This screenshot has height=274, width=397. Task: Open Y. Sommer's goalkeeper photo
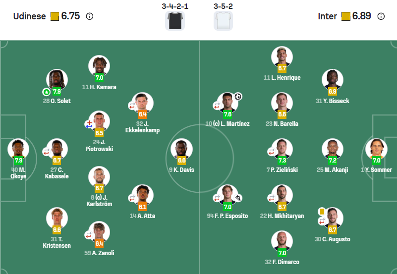point(376,149)
